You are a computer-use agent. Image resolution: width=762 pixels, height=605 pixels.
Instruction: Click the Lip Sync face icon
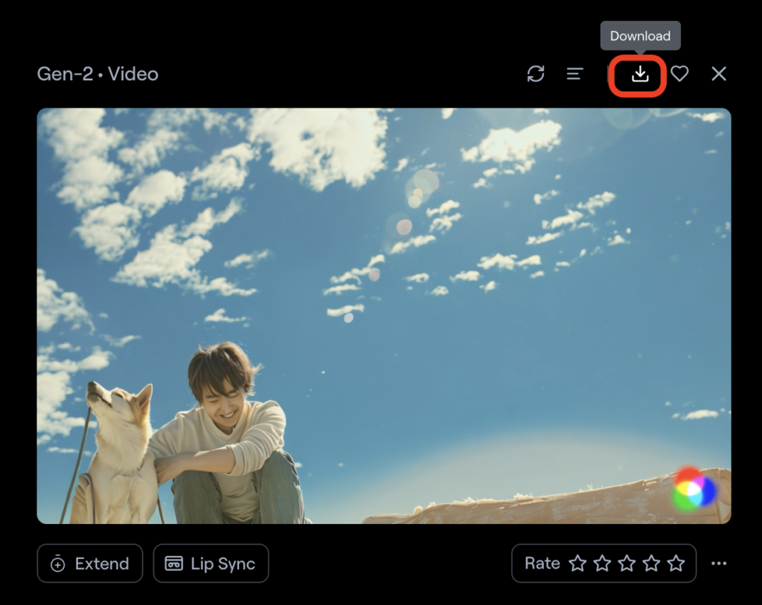click(x=174, y=564)
